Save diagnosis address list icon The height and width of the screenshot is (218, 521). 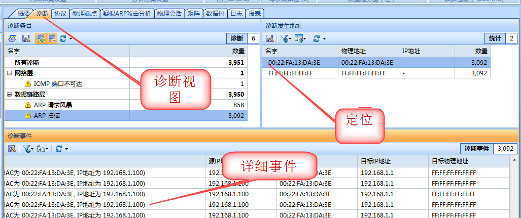270,39
